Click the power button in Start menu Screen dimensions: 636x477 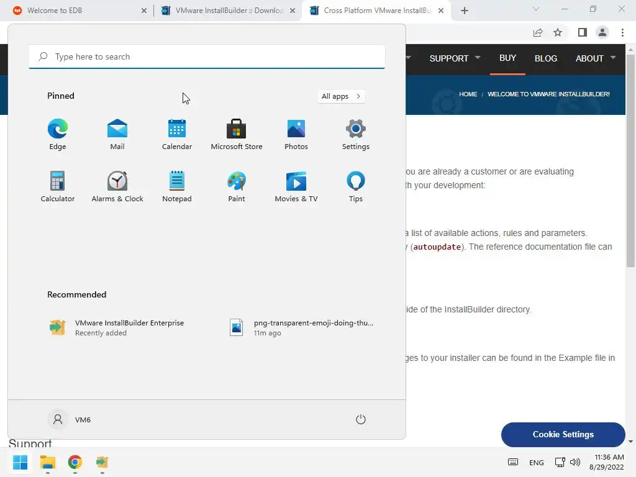[361, 419]
